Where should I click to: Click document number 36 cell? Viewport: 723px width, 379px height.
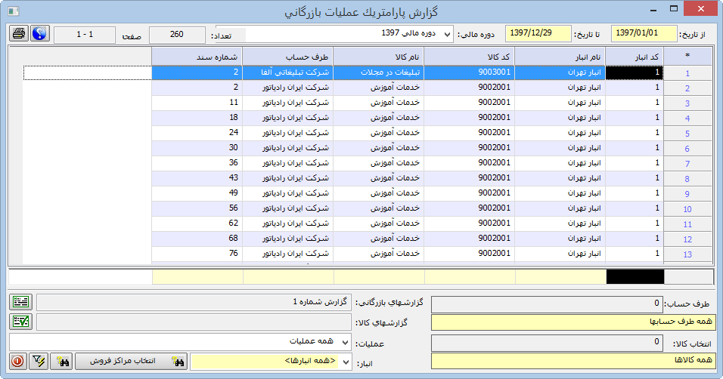coord(197,162)
